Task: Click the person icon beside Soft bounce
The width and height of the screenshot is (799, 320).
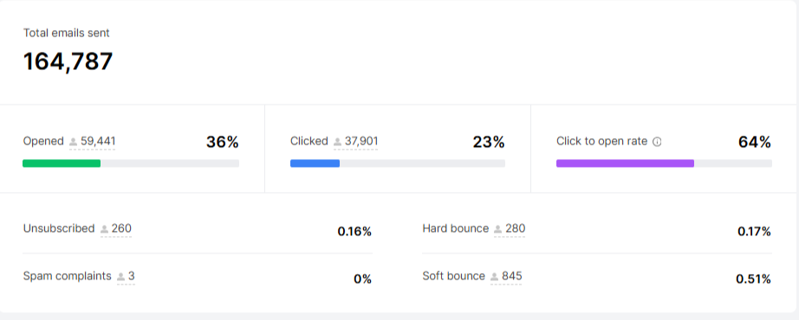Action: (x=494, y=277)
